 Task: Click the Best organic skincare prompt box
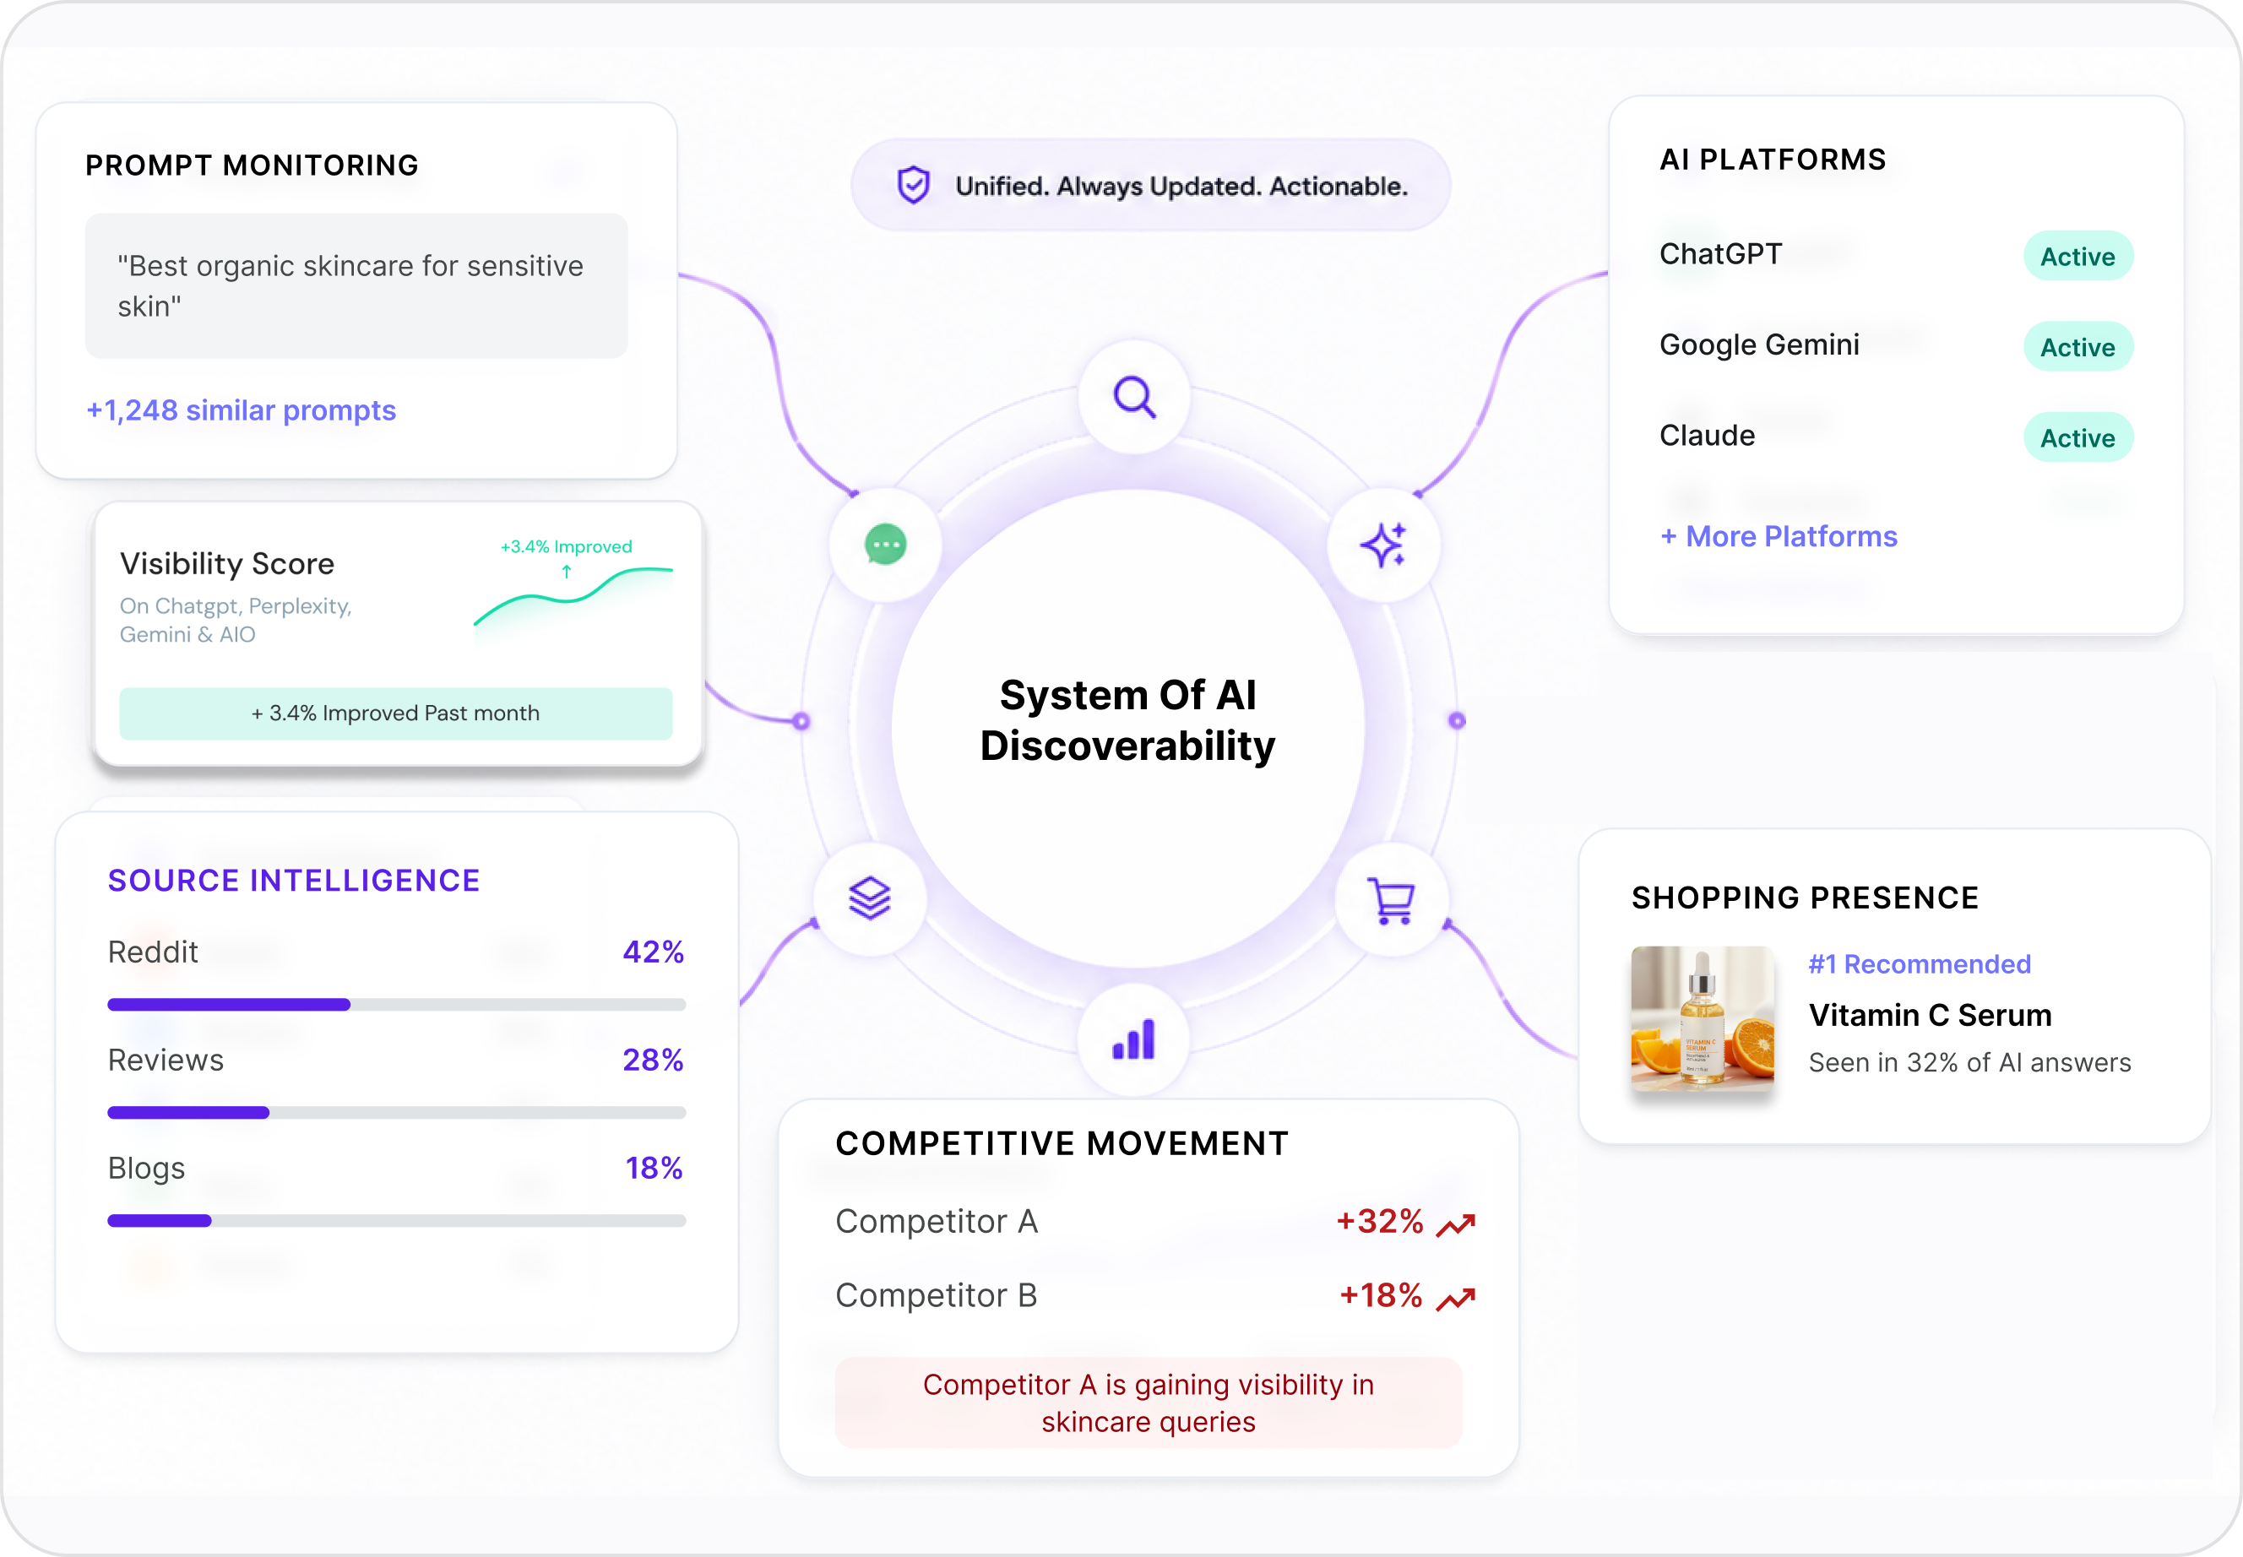pos(356,286)
